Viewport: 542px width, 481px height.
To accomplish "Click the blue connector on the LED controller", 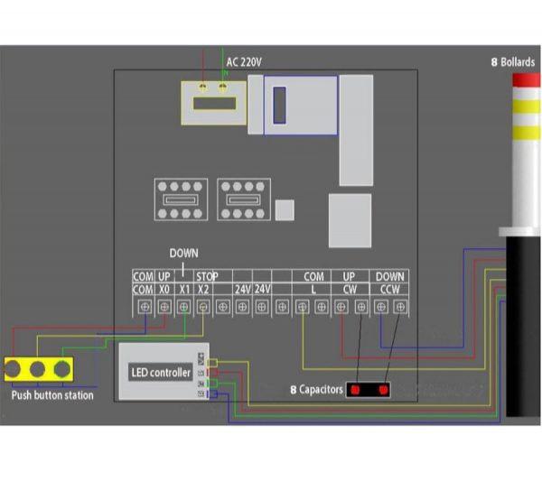I will click(212, 393).
